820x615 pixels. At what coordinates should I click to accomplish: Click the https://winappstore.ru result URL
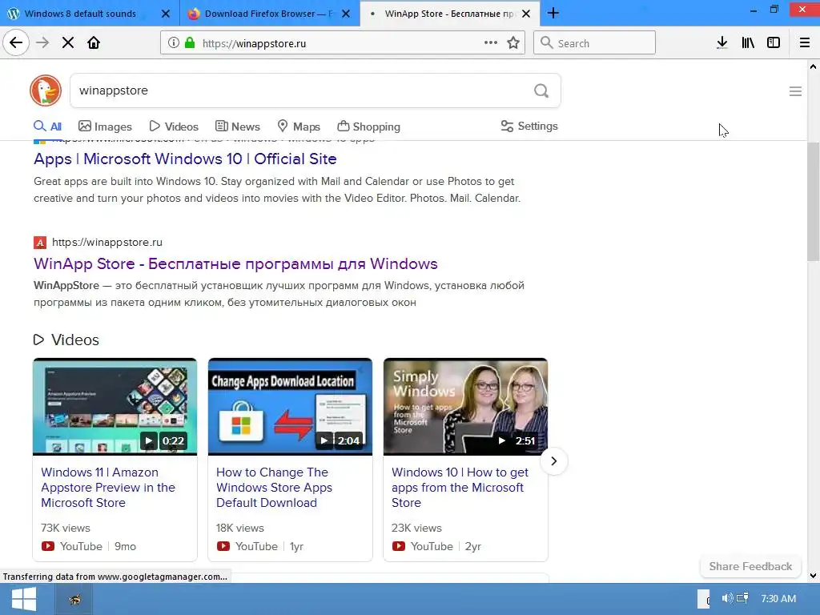pos(107,242)
